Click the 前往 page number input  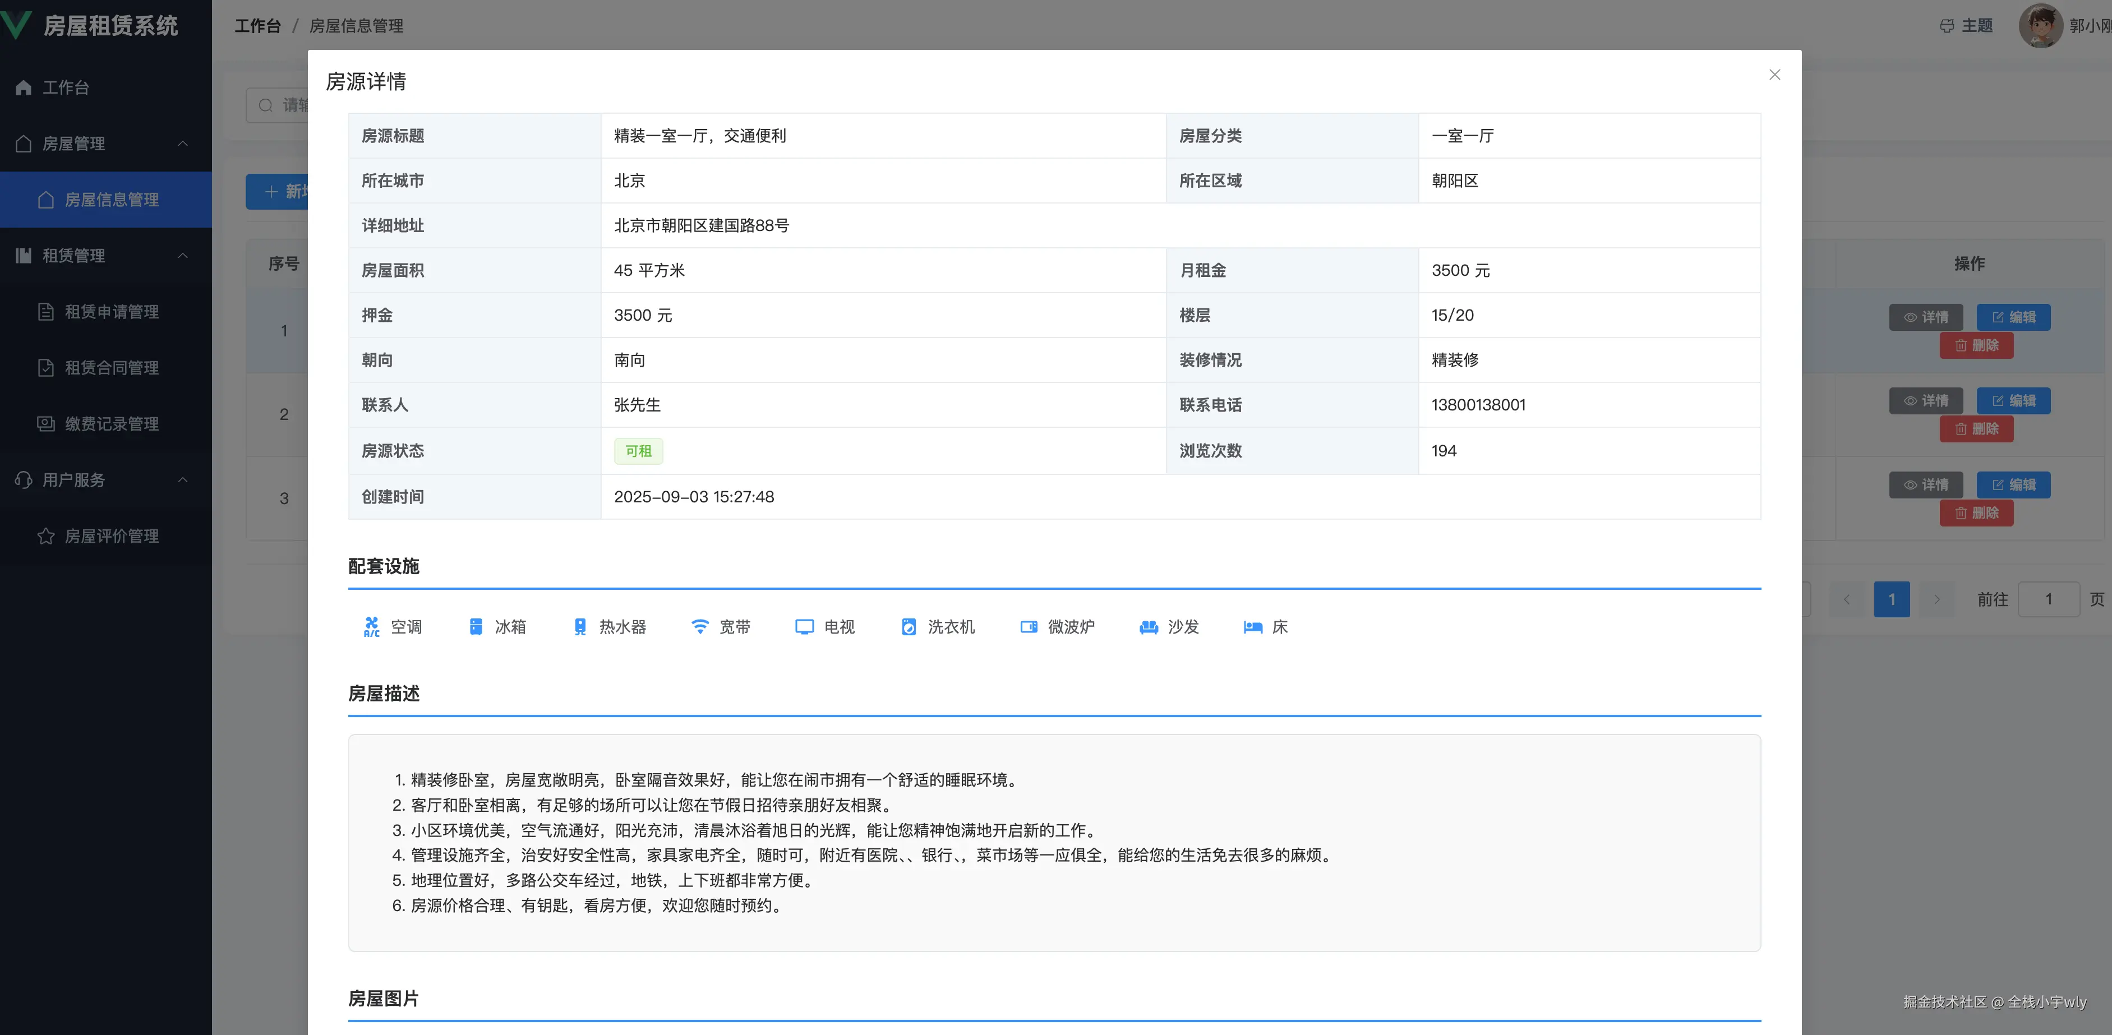2049,599
